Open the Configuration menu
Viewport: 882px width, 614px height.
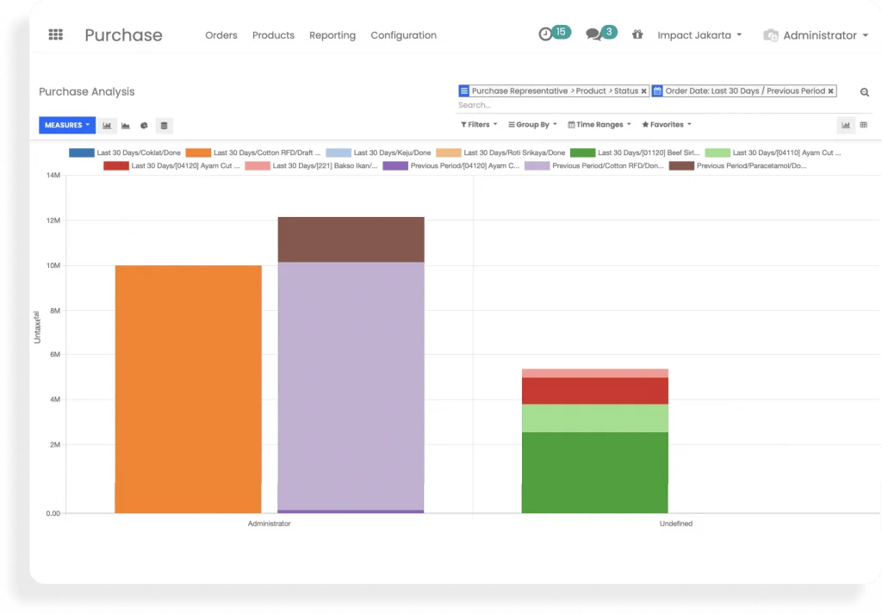(x=403, y=35)
